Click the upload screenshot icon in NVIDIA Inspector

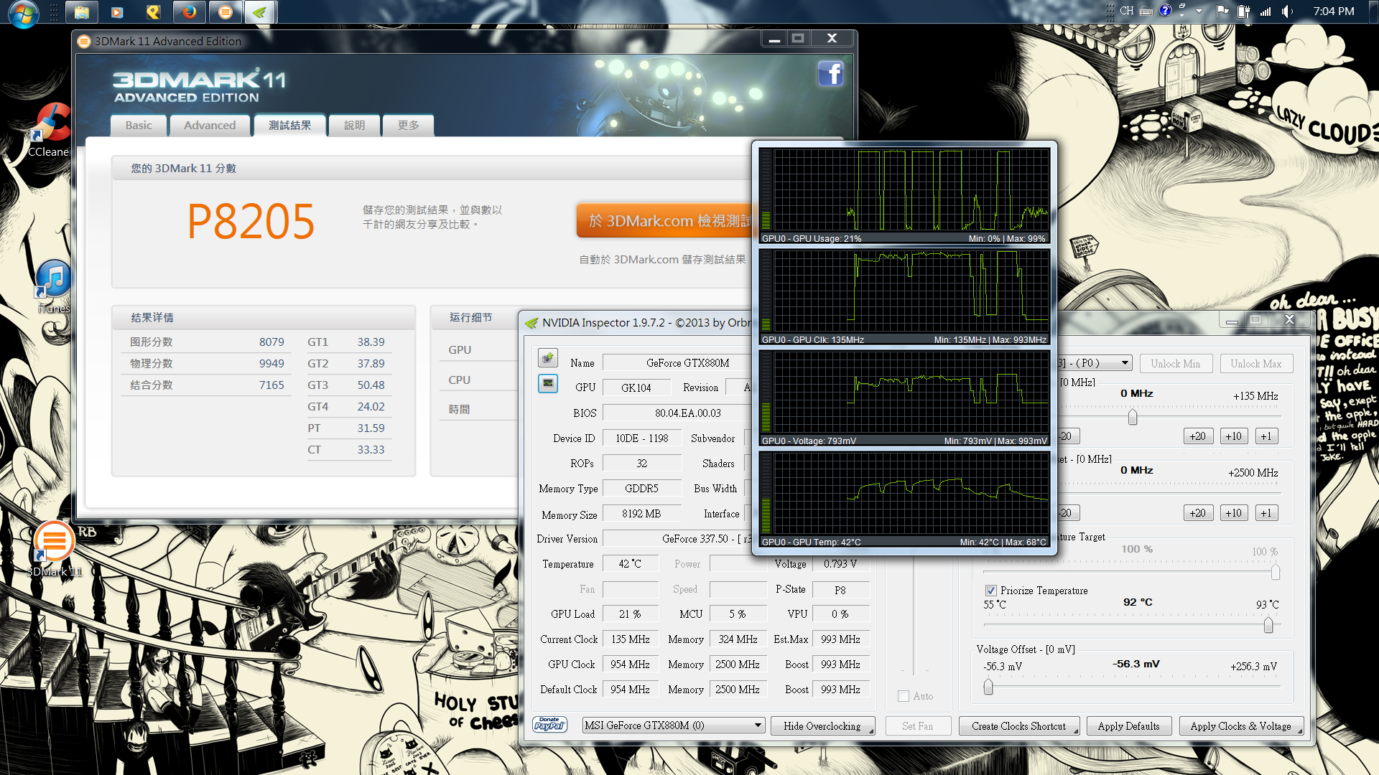[548, 357]
